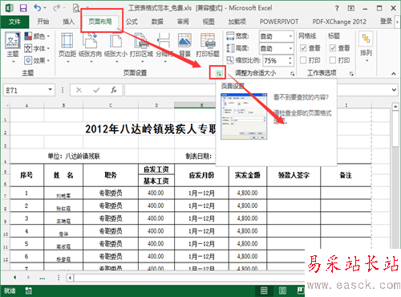The height and width of the screenshot is (297, 401).
Task: Click previous sheet navigation arrow
Action: (14, 278)
